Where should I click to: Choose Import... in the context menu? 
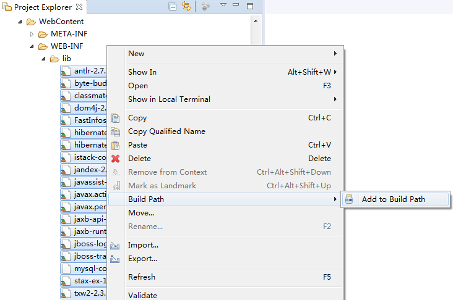(225, 245)
